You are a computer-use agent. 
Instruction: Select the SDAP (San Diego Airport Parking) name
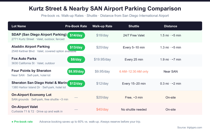pos(39,35)
